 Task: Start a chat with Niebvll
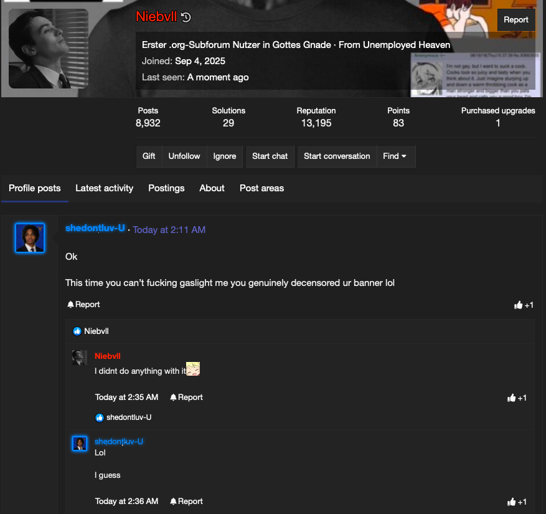tap(270, 156)
